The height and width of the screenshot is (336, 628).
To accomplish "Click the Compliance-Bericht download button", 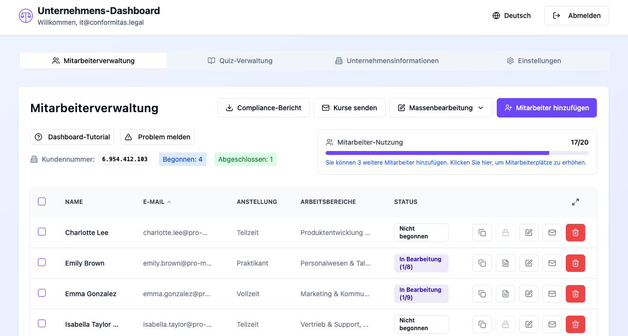I will [x=263, y=108].
